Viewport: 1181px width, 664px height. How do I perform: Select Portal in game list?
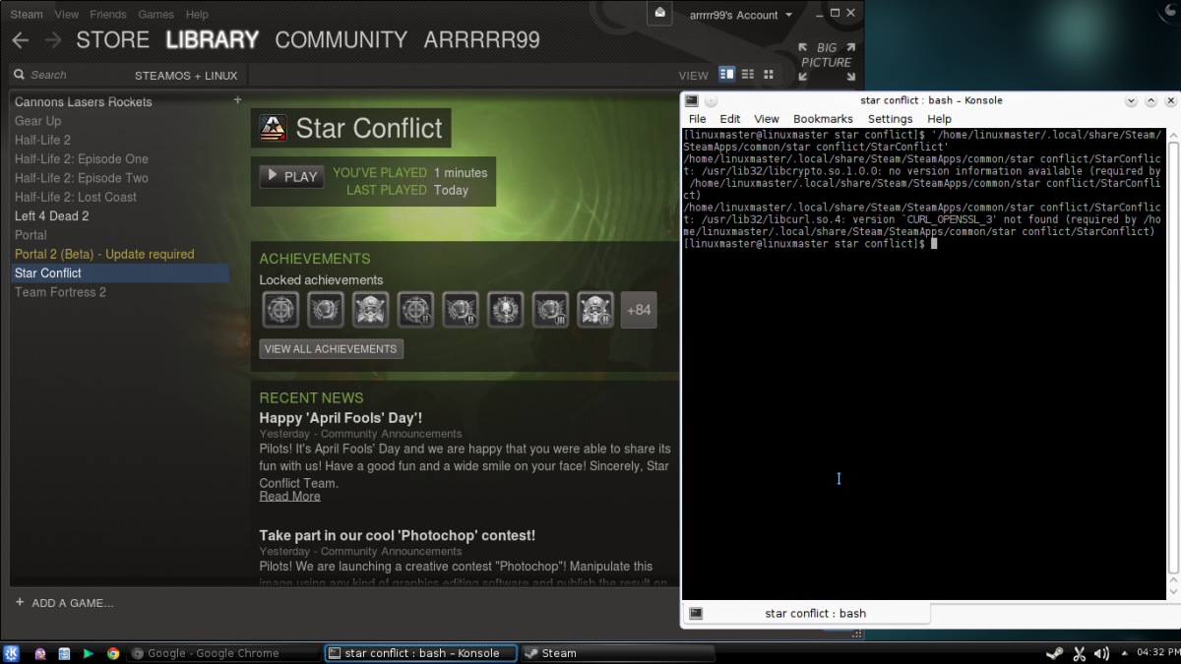(31, 235)
